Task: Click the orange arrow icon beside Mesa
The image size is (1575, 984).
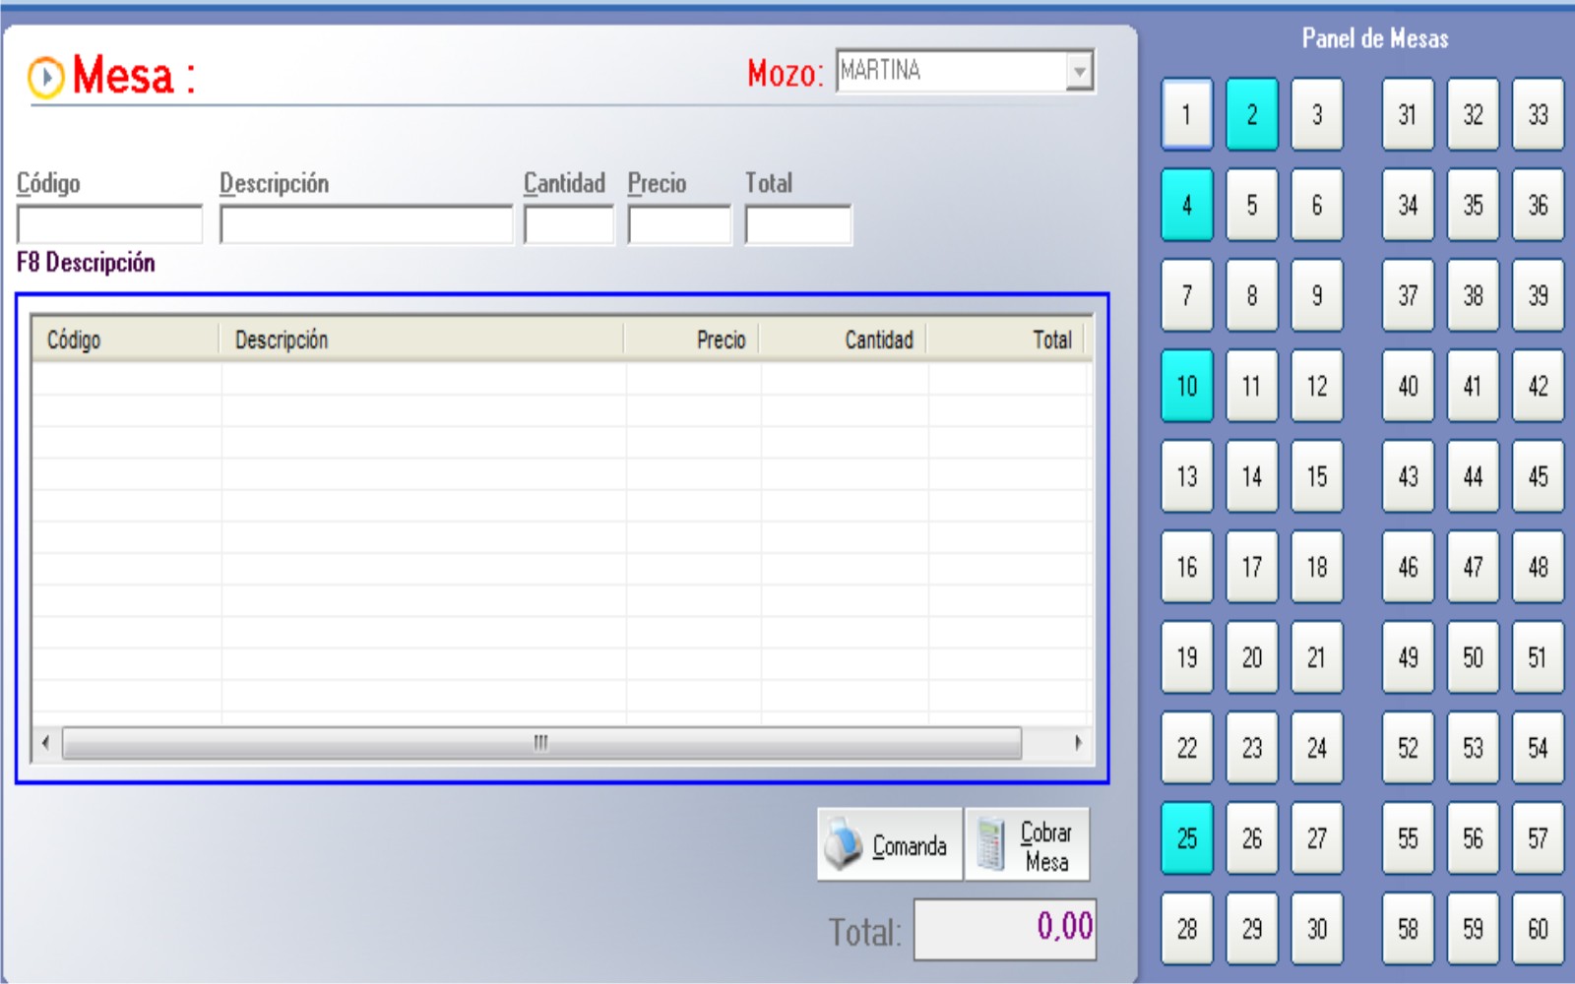Action: tap(45, 77)
